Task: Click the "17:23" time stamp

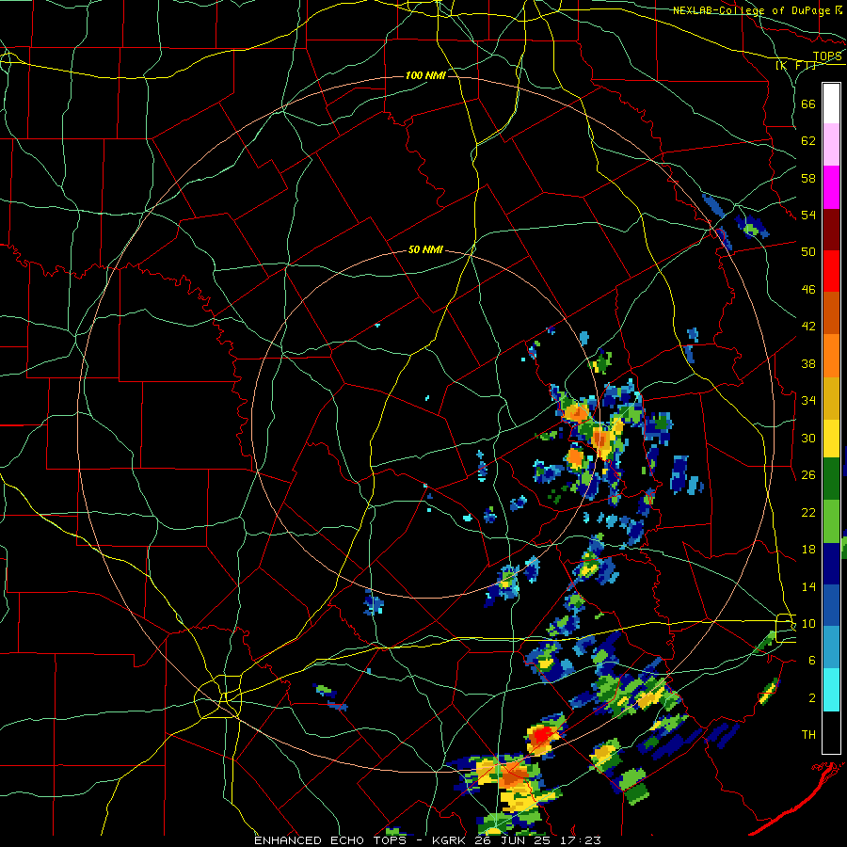Action: click(583, 840)
